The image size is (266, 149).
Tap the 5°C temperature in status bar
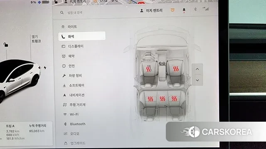115,1
